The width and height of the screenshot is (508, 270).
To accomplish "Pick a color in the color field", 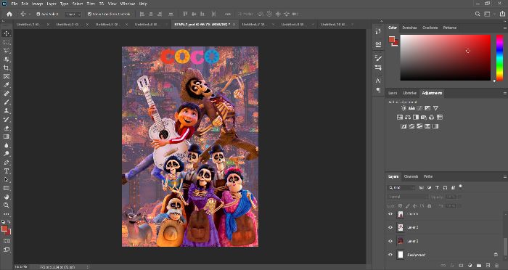I will (x=446, y=57).
